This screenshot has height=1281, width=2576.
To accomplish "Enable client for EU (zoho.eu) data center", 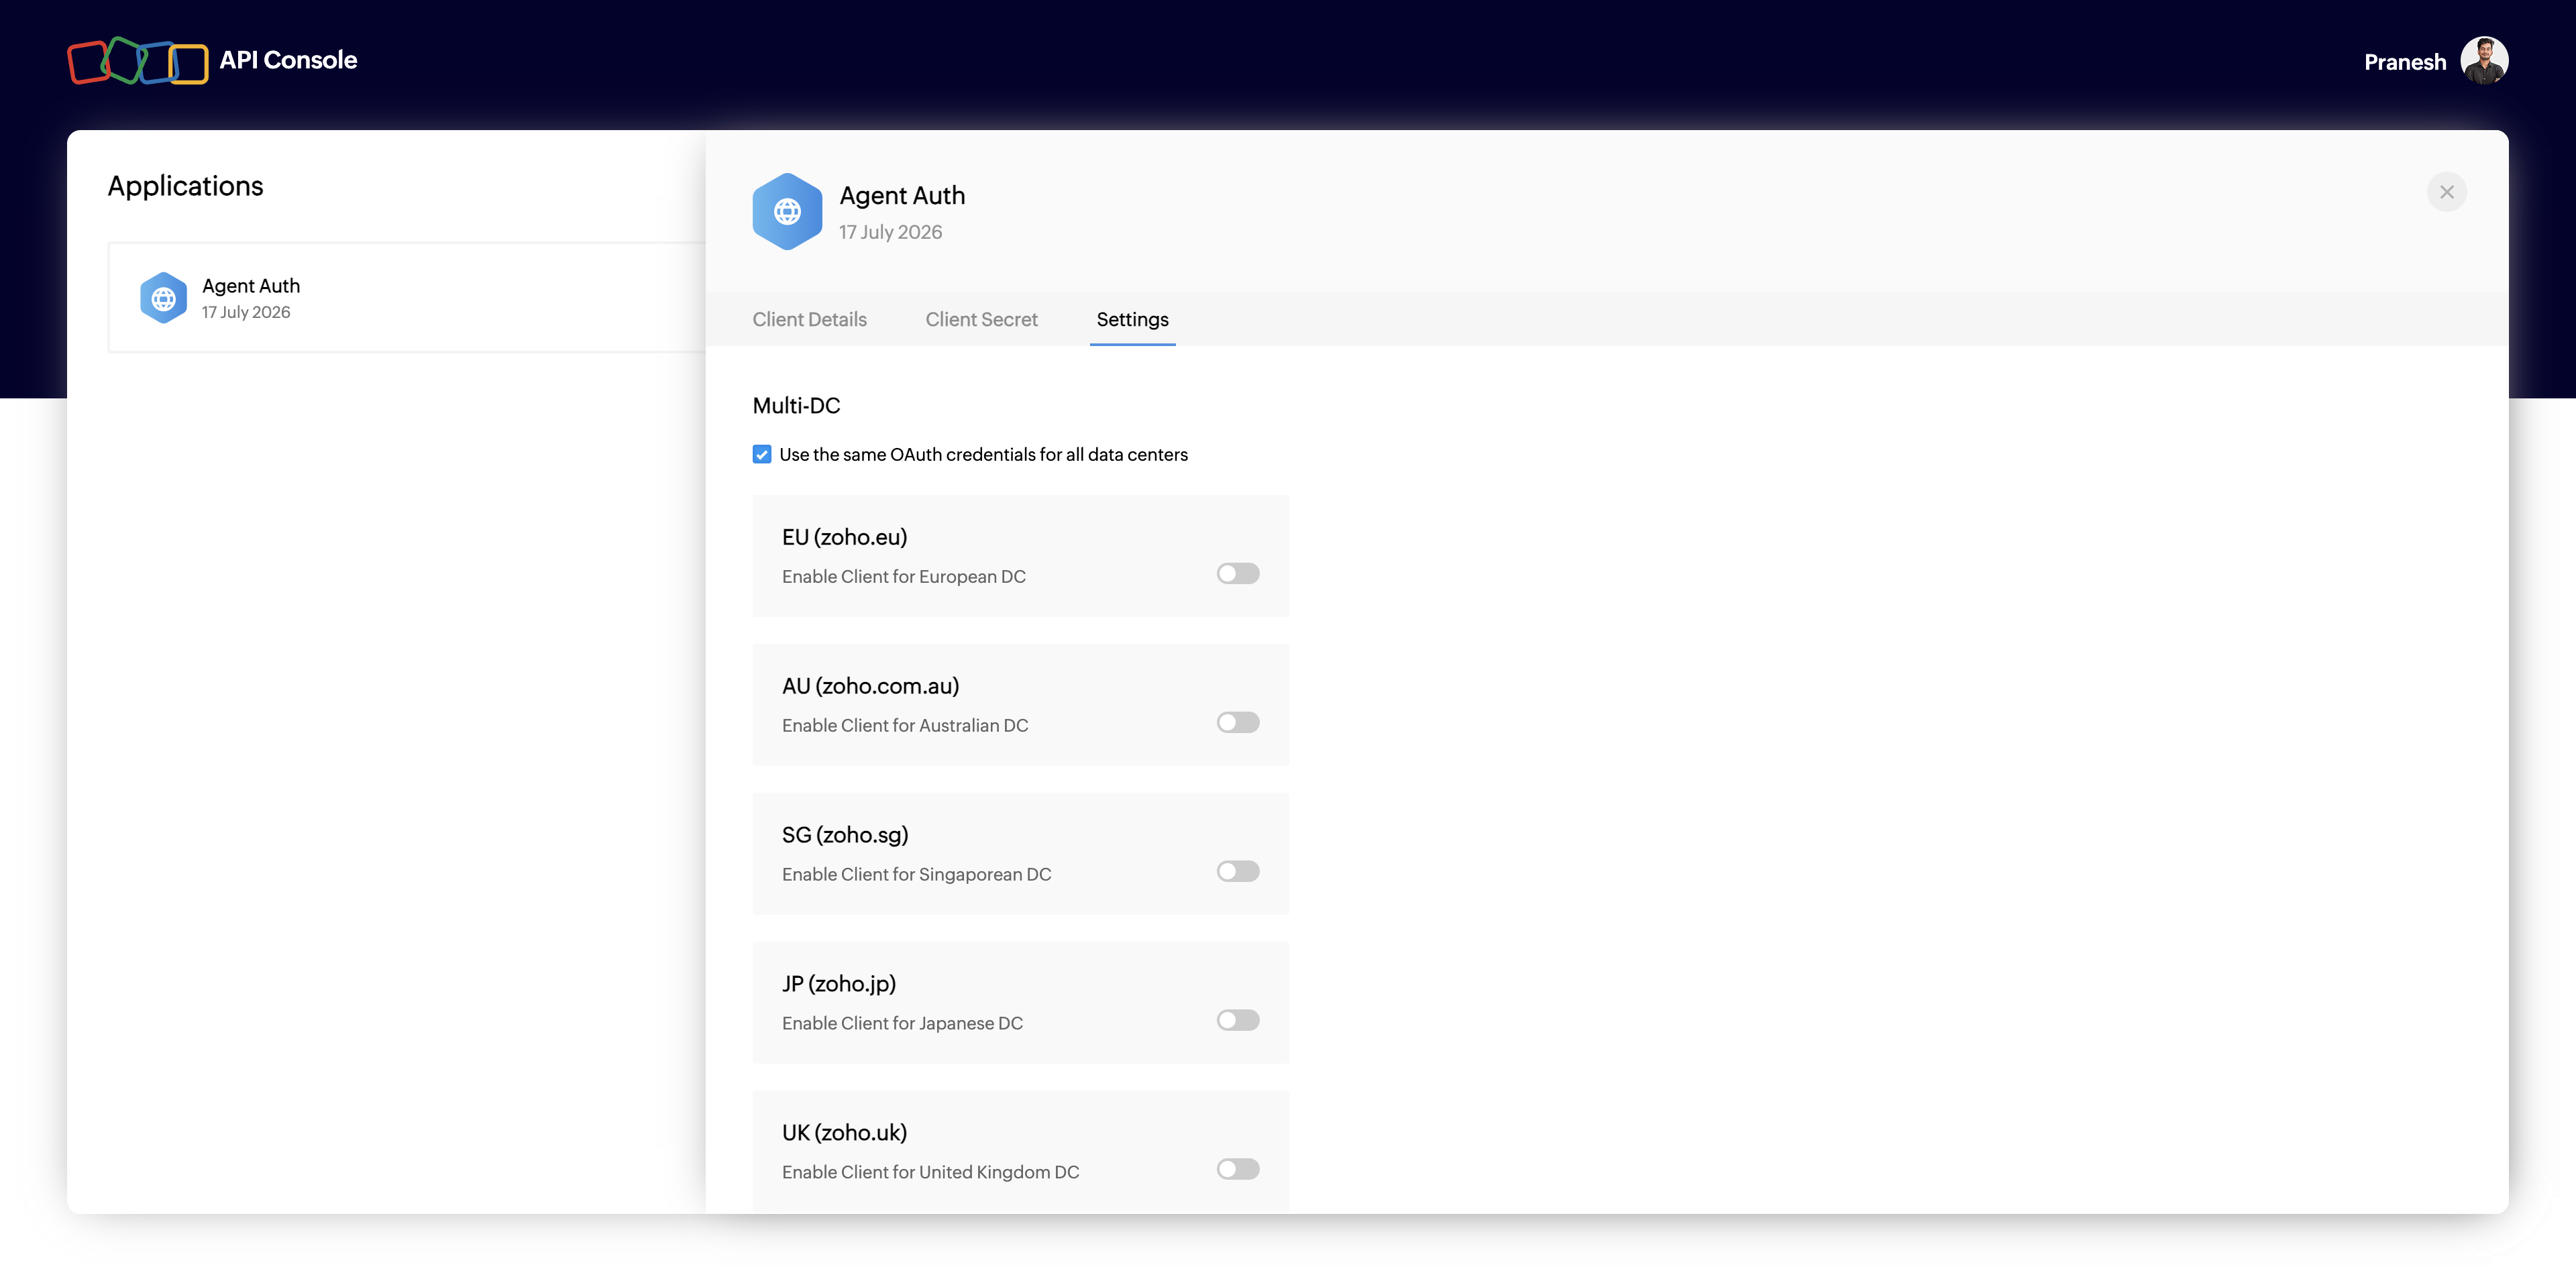I will 1238,573.
